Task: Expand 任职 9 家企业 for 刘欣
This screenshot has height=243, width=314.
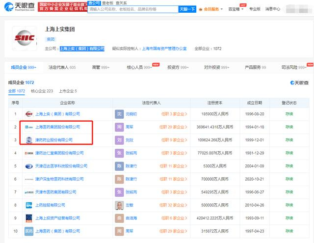Action: pyautogui.click(x=174, y=140)
